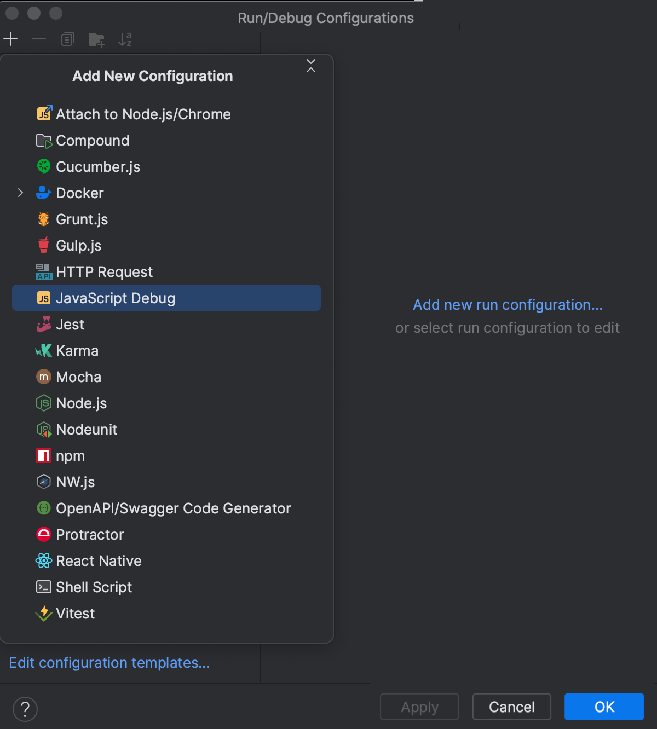
Task: Select "Vitest" configuration type
Action: 75,613
